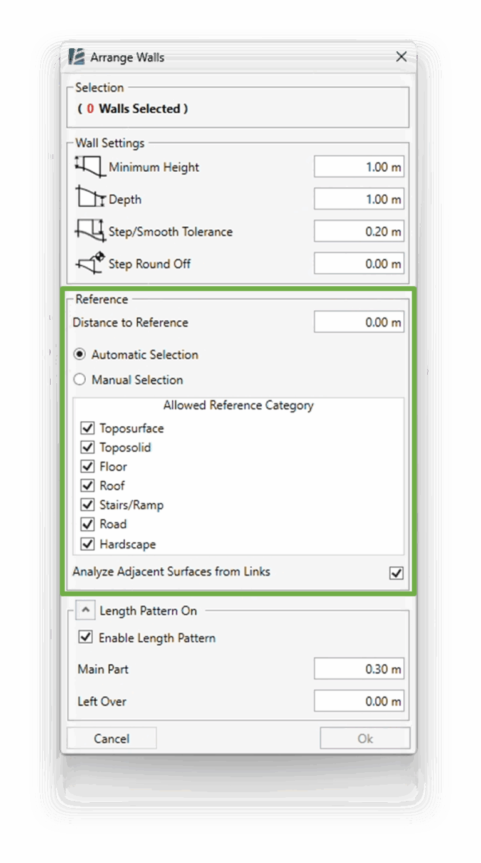Focus the Distance to Reference field

pyautogui.click(x=359, y=322)
